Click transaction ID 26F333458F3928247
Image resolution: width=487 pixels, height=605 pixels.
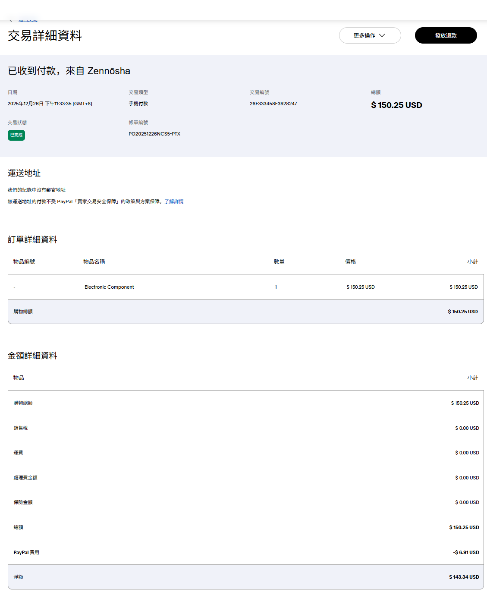[x=273, y=104]
